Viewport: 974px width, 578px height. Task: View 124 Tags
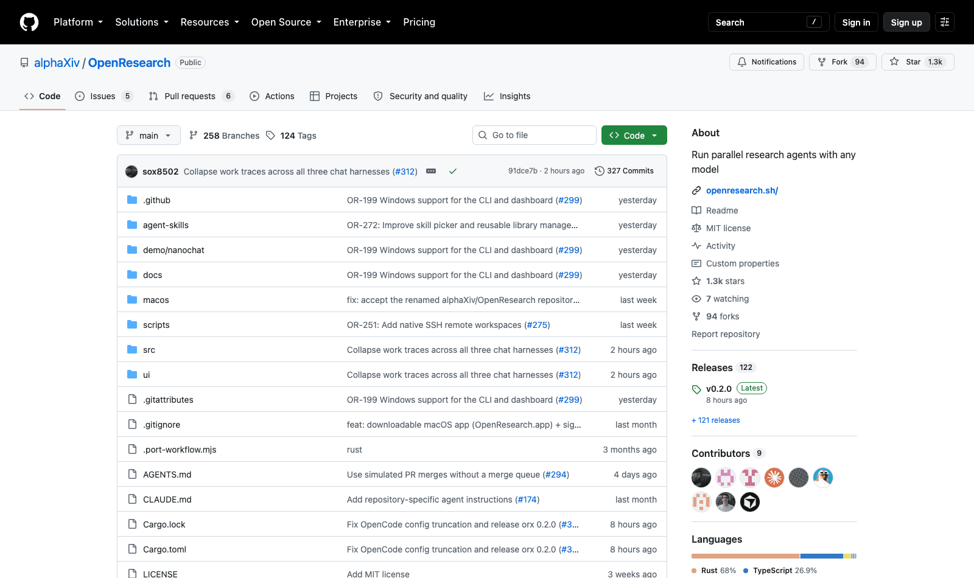(x=292, y=135)
